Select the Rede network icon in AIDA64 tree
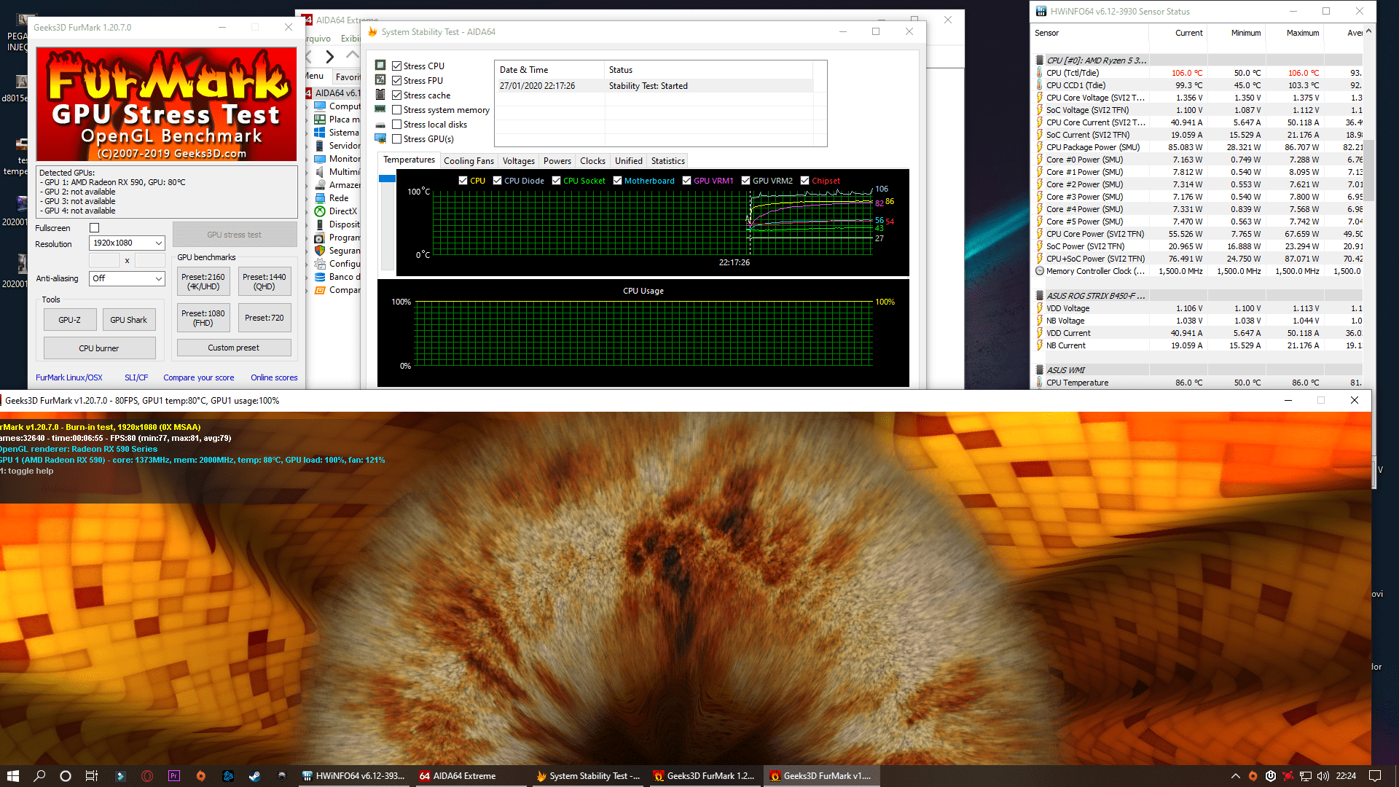The image size is (1399, 787). [x=320, y=198]
